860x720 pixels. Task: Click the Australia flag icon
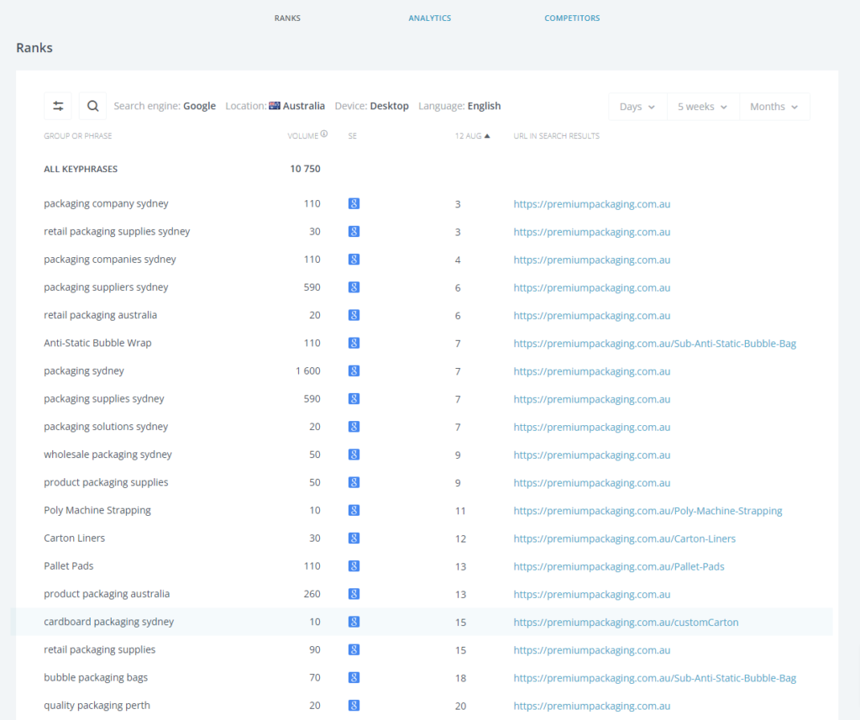point(275,106)
